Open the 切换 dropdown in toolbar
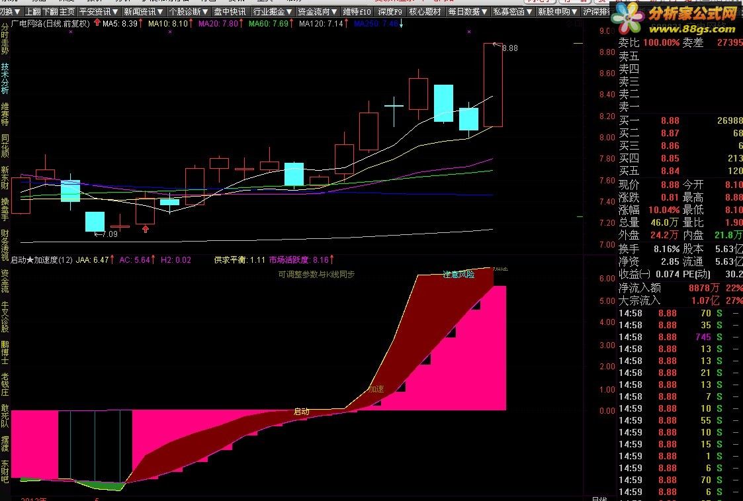This screenshot has height=501, width=743. point(11,11)
